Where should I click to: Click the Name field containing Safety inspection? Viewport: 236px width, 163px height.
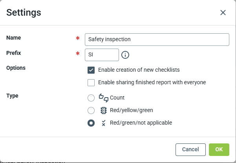click(157, 40)
